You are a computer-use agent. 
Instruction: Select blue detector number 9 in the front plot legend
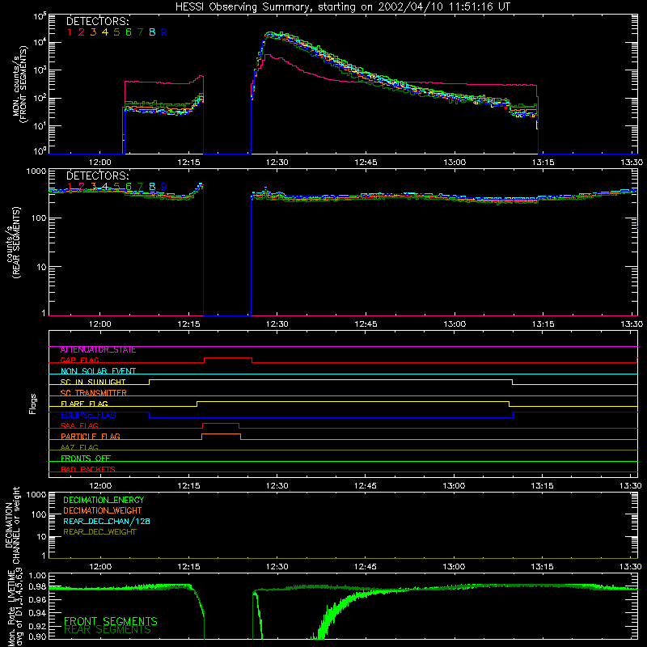click(x=164, y=32)
